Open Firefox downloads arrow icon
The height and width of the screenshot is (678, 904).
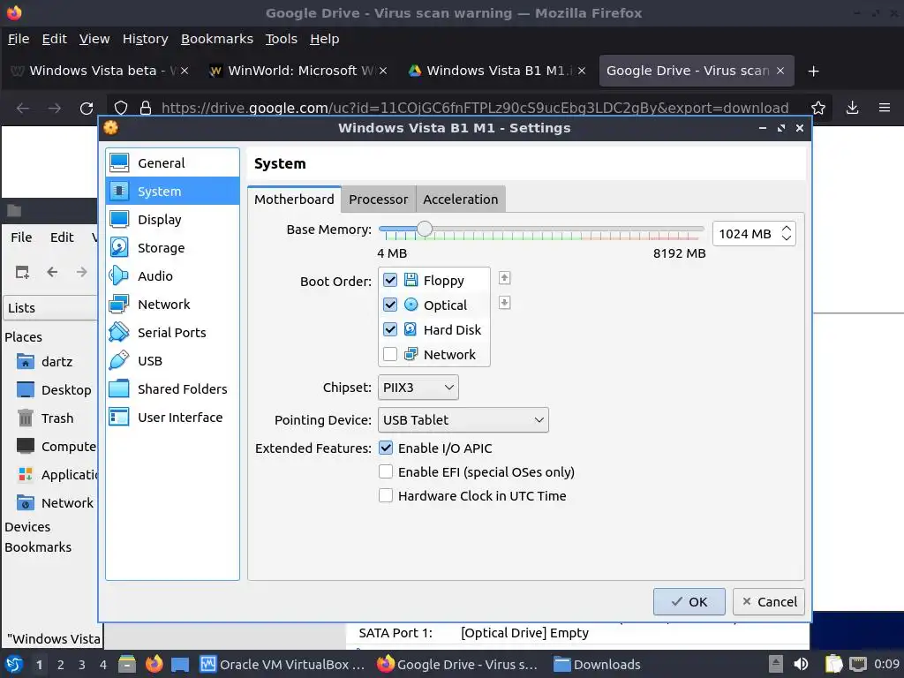click(852, 108)
